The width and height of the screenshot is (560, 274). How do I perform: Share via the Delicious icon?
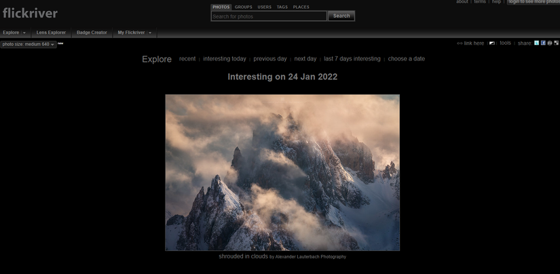pyautogui.click(x=556, y=43)
